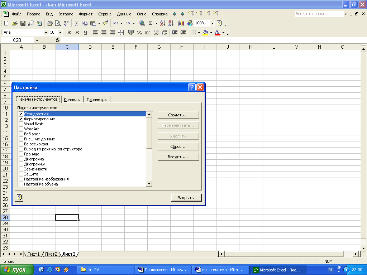This screenshot has height=275, width=367.
Task: Expand the Name Box C28 dropdown
Action: (x=37, y=40)
